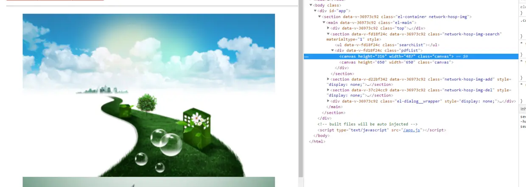Select the closing </html> tag line

coord(317,141)
